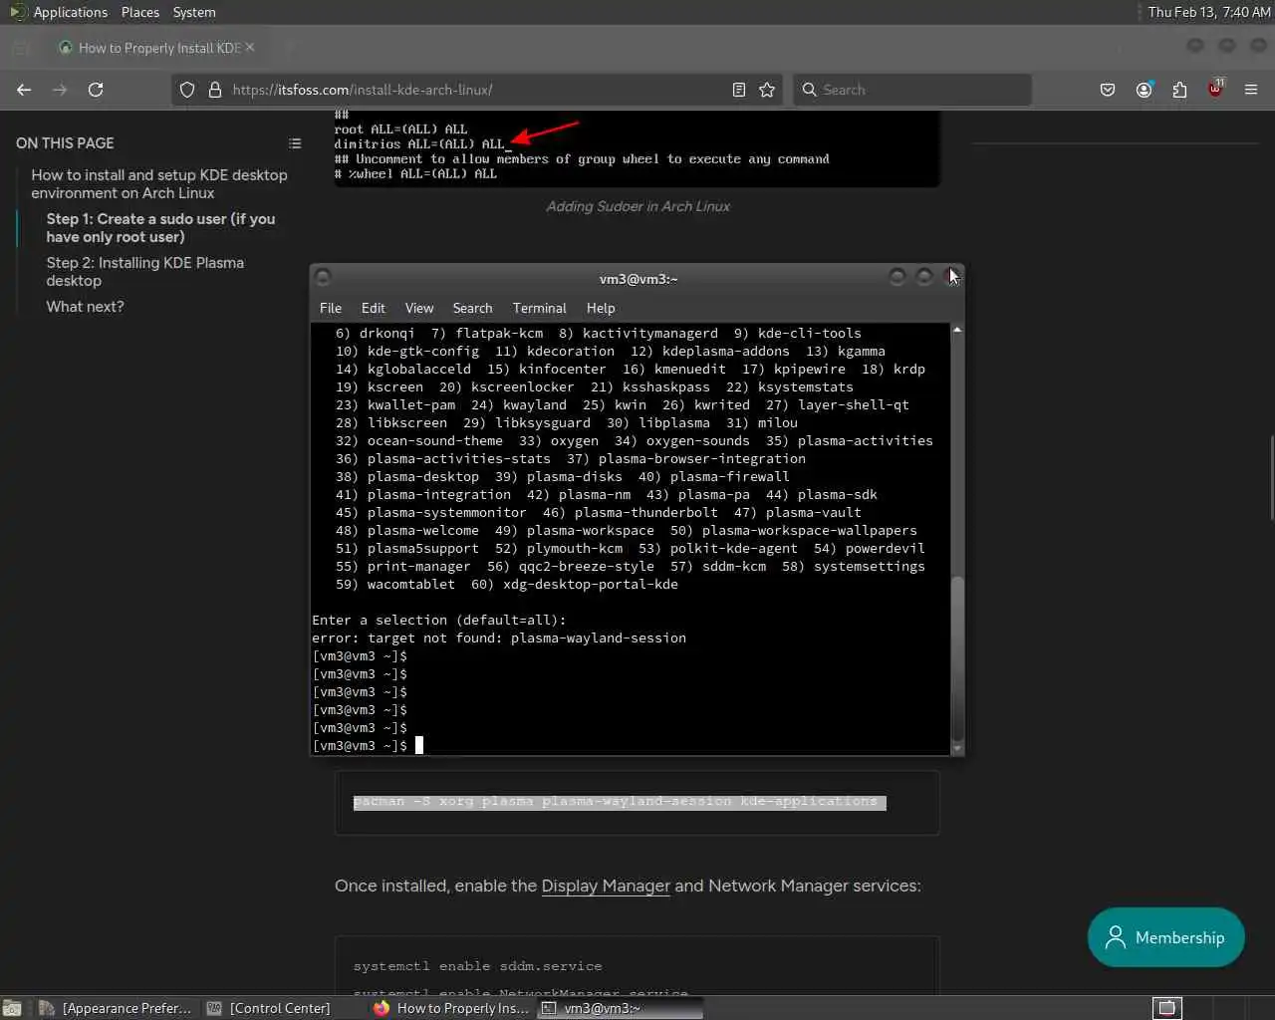
Task: Click the itsfoss.com URL address field
Action: coord(478,90)
